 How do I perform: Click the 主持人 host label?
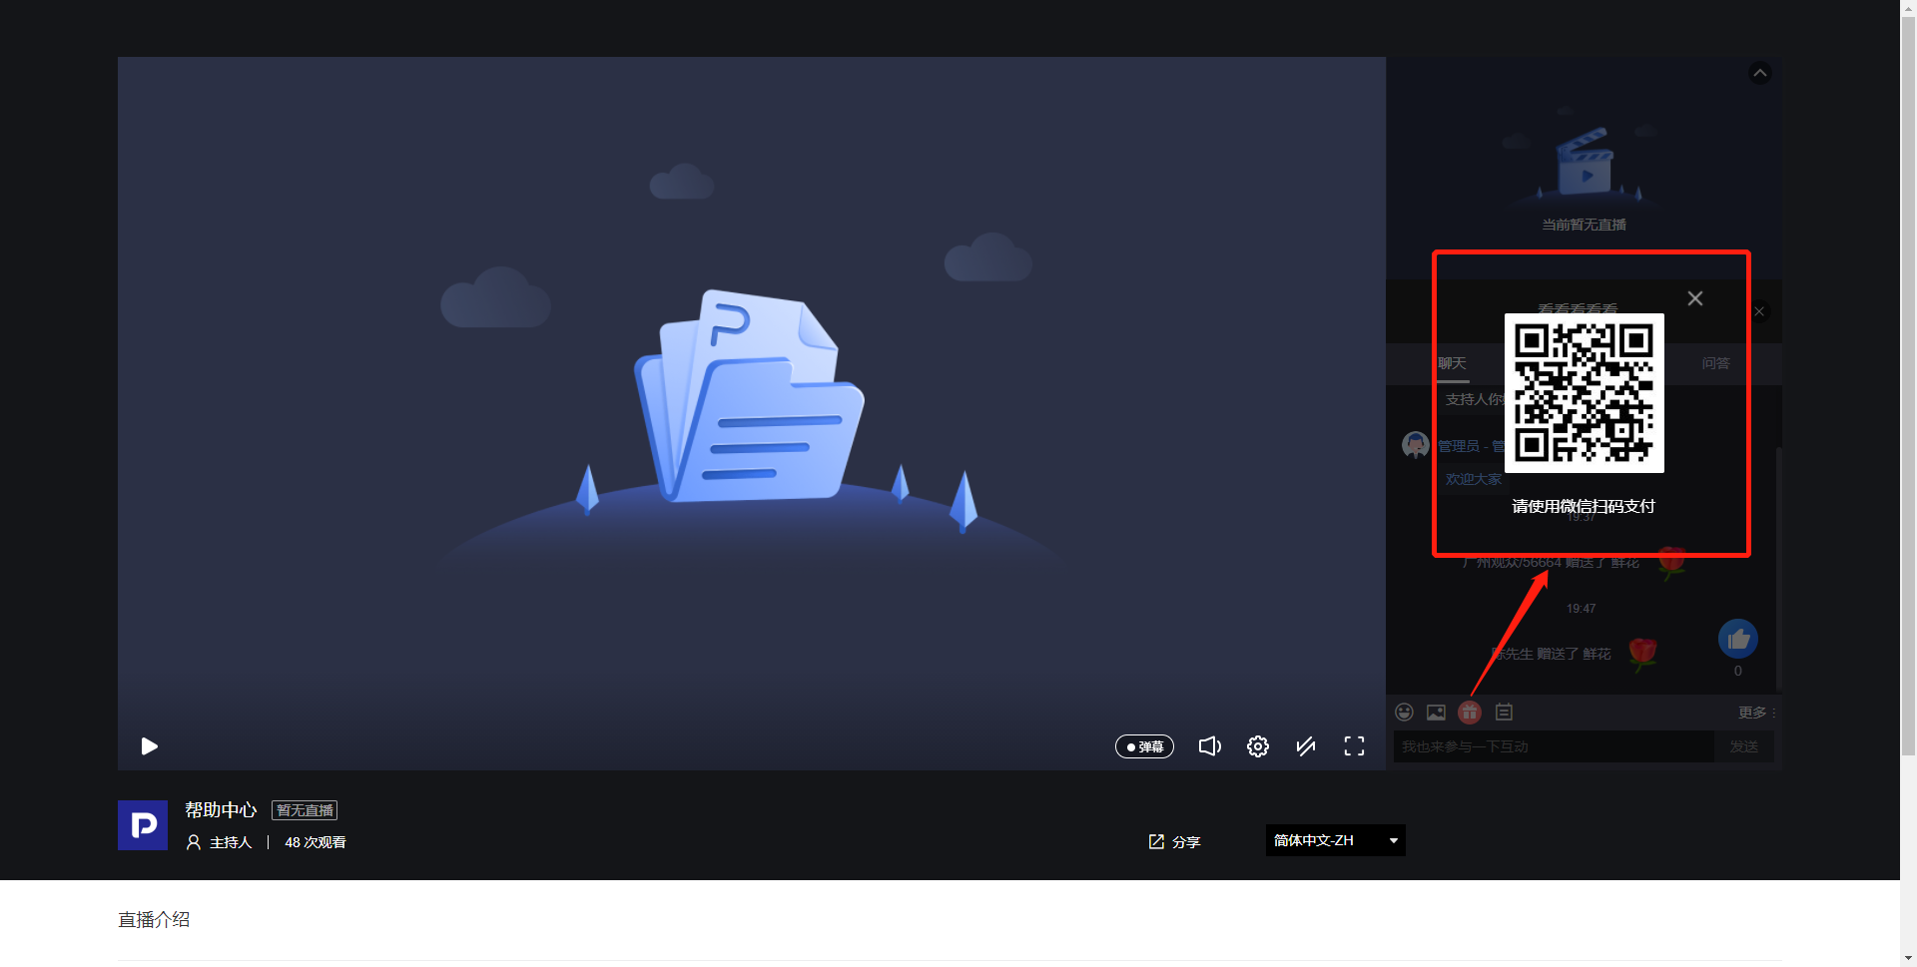[231, 842]
